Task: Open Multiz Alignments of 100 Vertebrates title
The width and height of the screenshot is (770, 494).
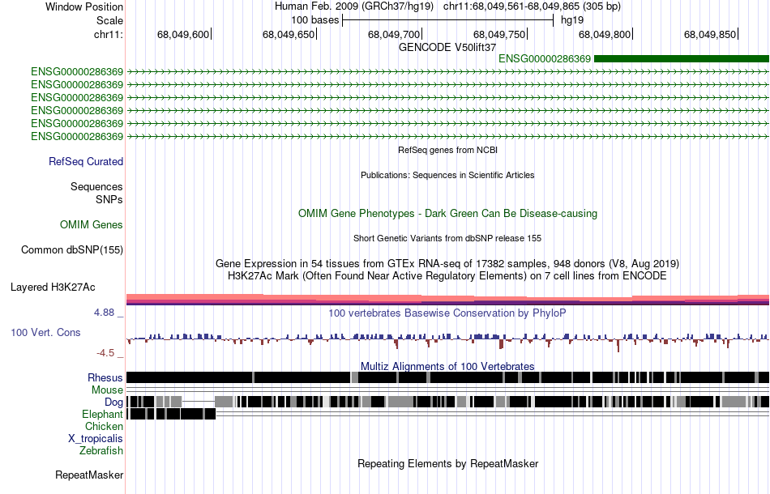Action: pyautogui.click(x=447, y=367)
